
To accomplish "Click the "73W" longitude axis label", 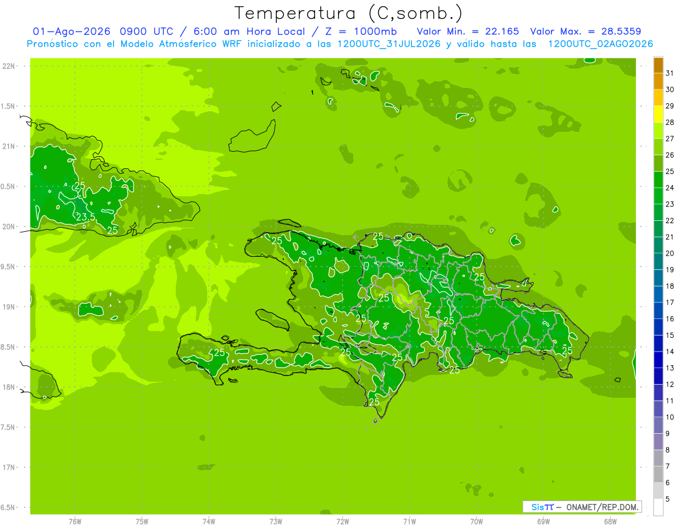I will (276, 521).
